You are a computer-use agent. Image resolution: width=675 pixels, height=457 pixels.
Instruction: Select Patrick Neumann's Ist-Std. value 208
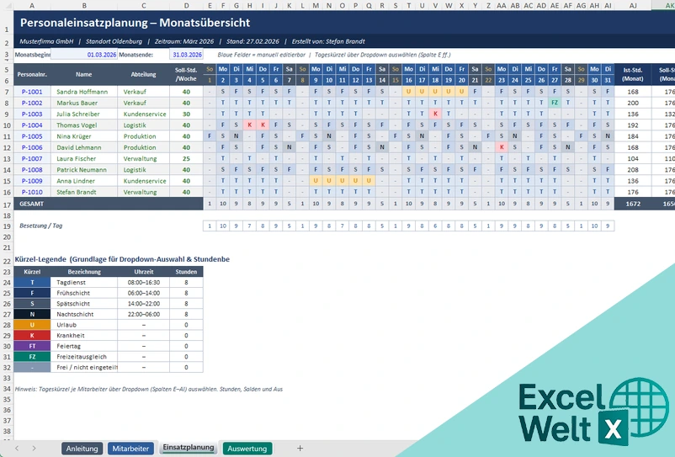click(633, 170)
